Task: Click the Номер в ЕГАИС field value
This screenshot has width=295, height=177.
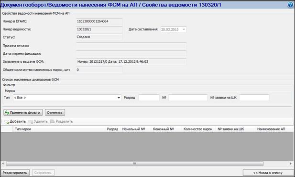Action: tap(99, 21)
